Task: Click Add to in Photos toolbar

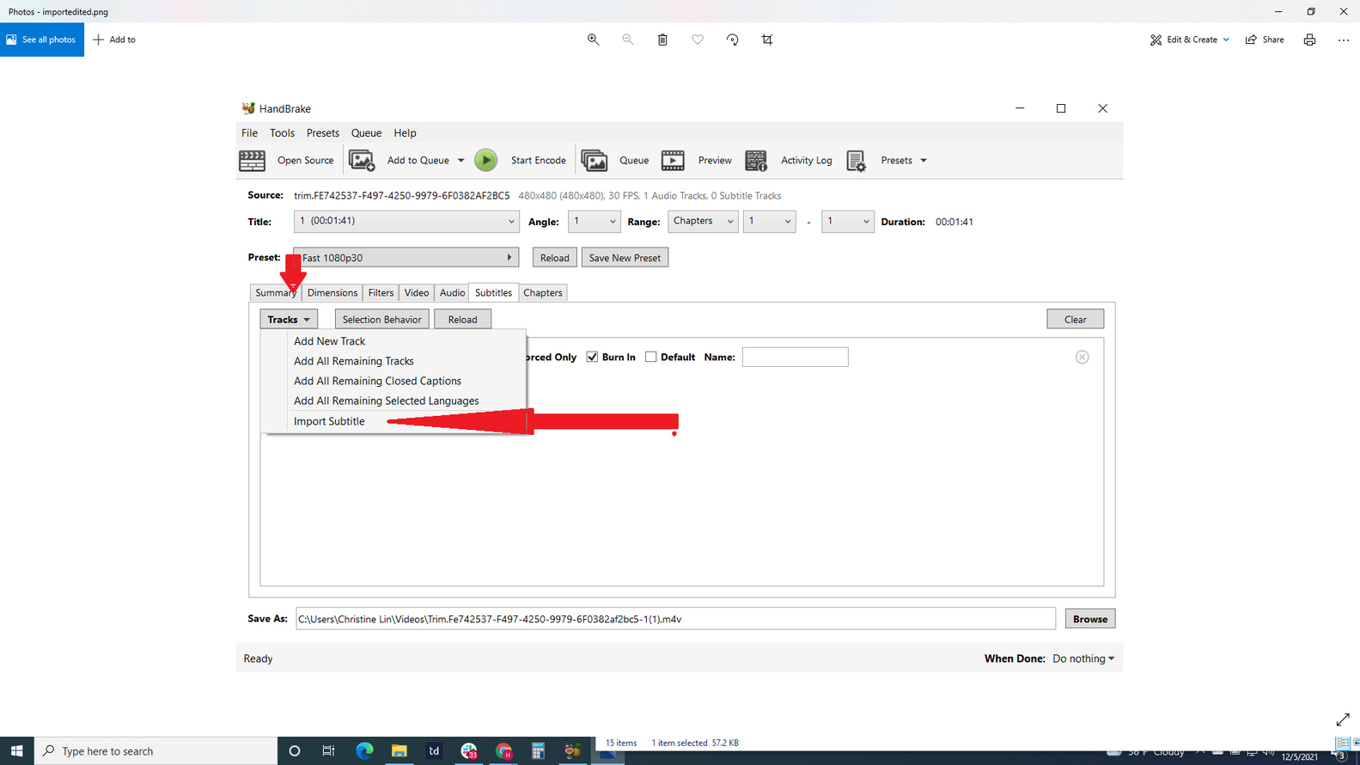Action: point(114,40)
